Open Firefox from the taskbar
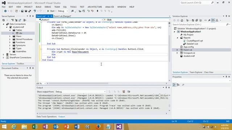Image resolution: width=232 pixels, height=130 pixels. pos(98,127)
